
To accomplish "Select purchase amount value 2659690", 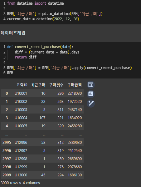I will point(75,159).
